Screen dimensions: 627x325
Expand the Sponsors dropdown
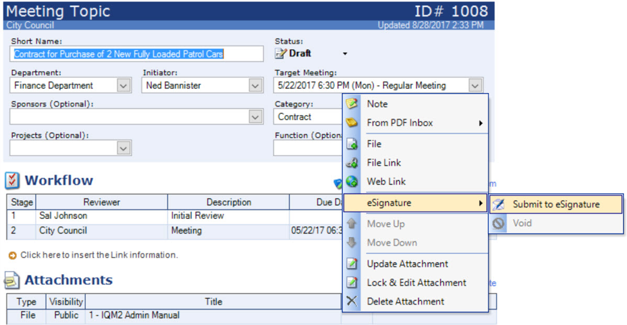point(255,117)
